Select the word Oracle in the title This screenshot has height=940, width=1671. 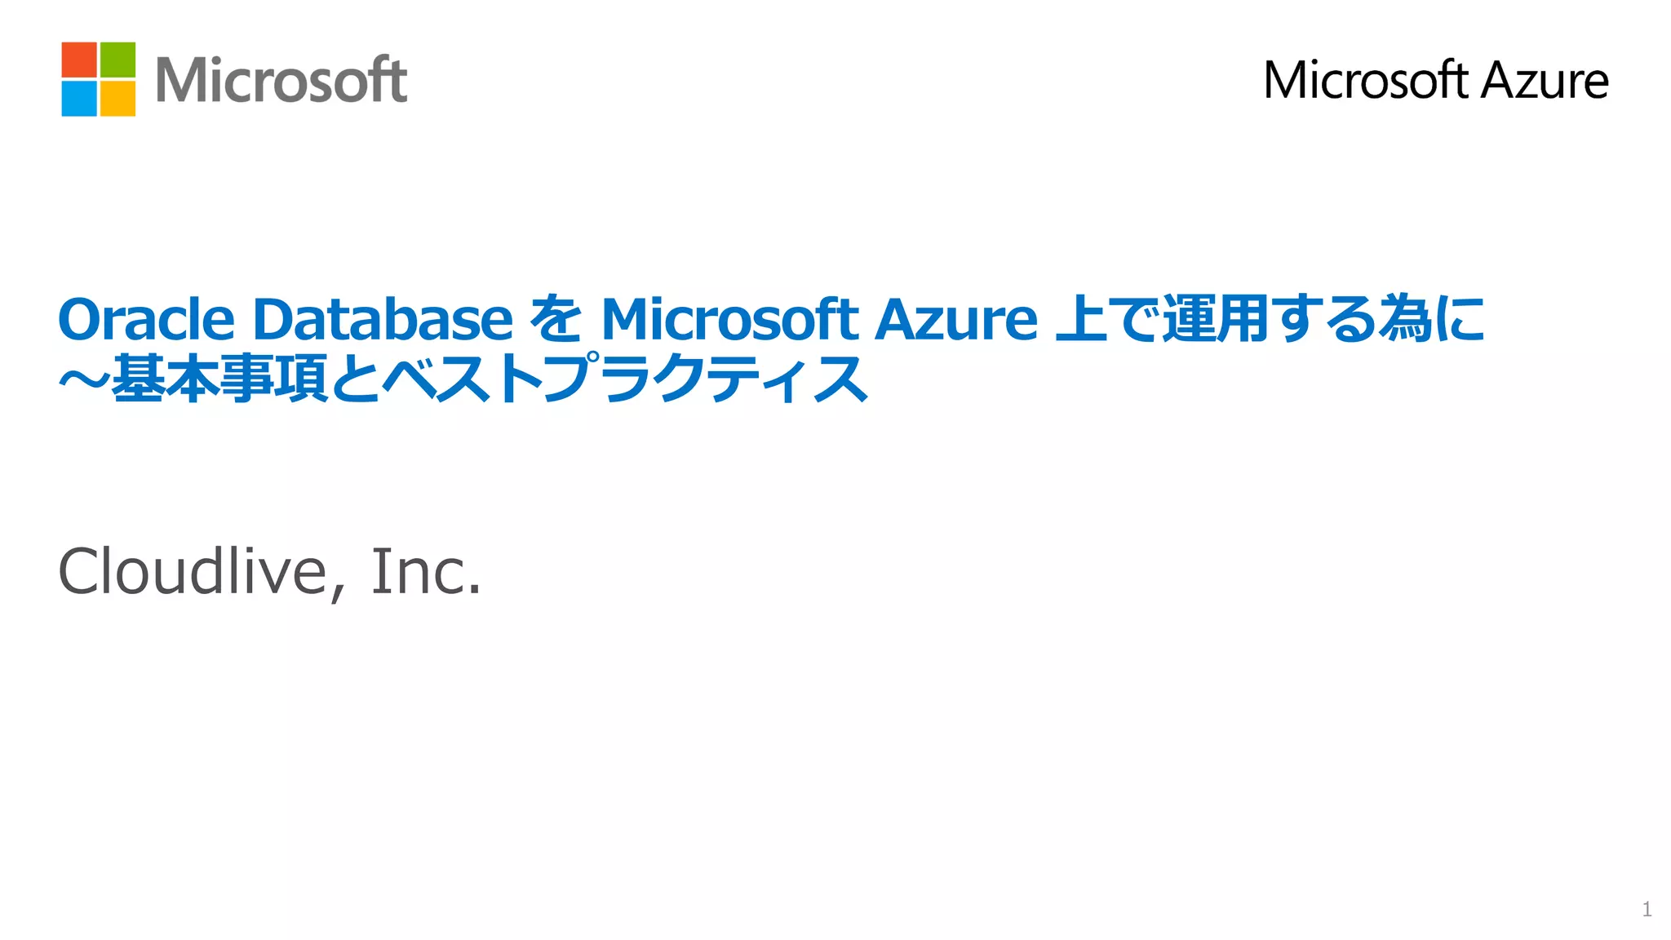[147, 319]
